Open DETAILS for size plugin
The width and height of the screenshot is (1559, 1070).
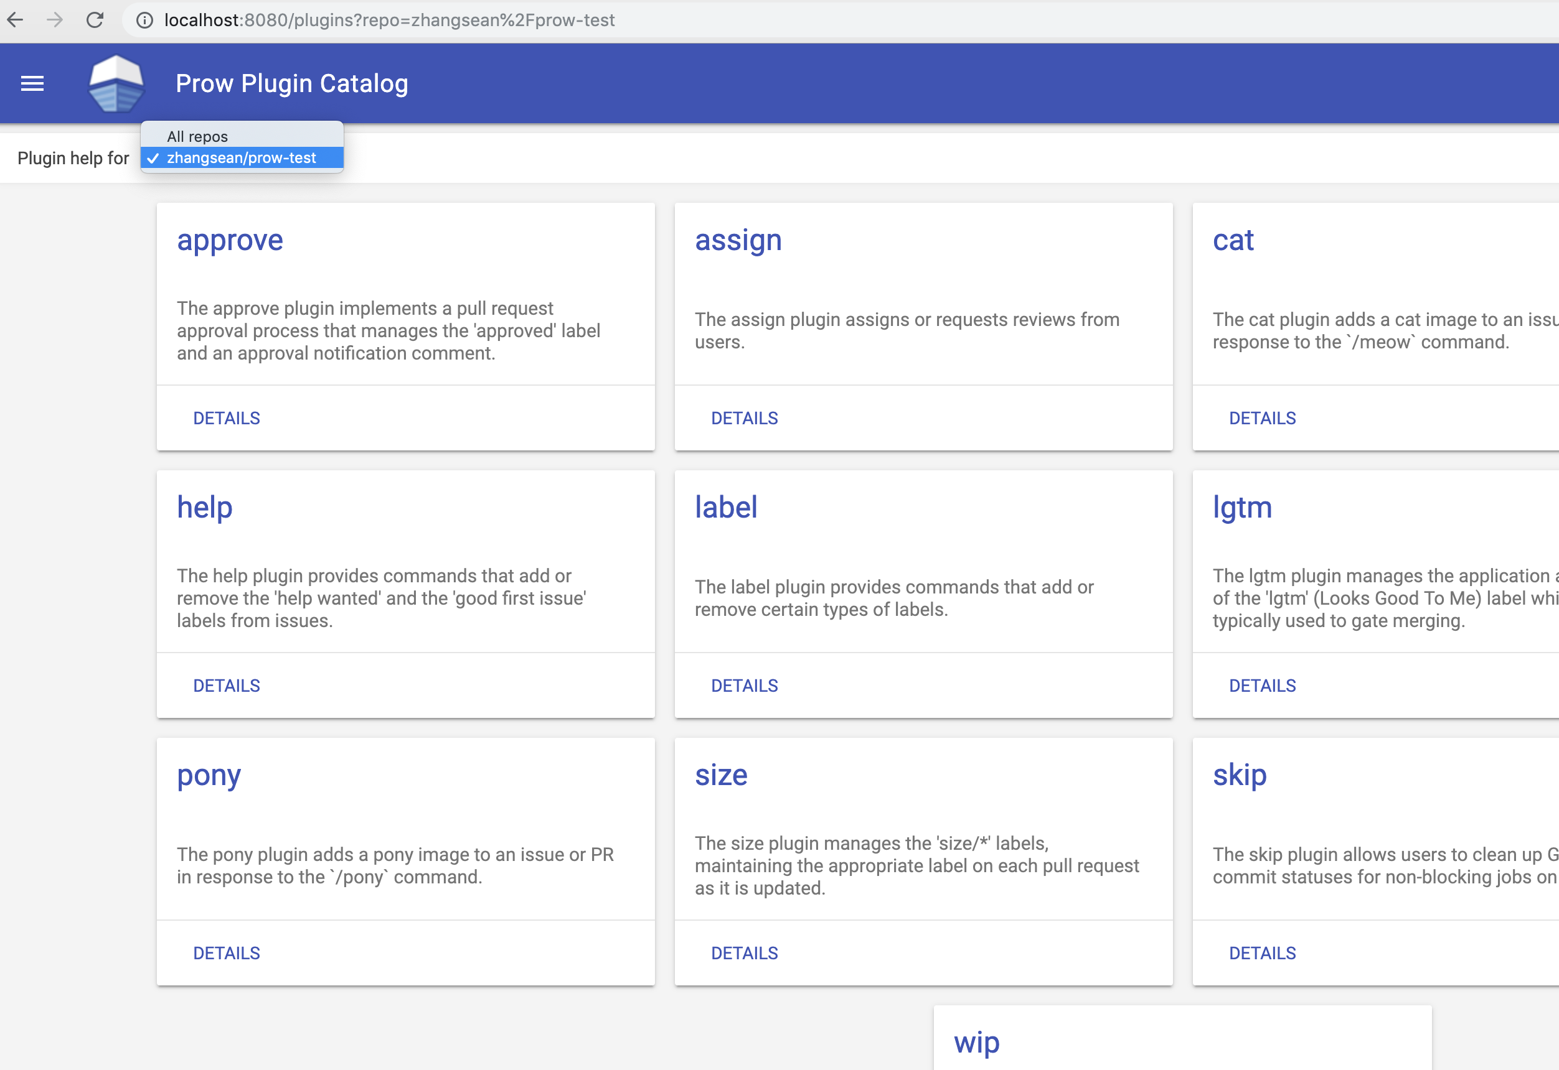(744, 952)
